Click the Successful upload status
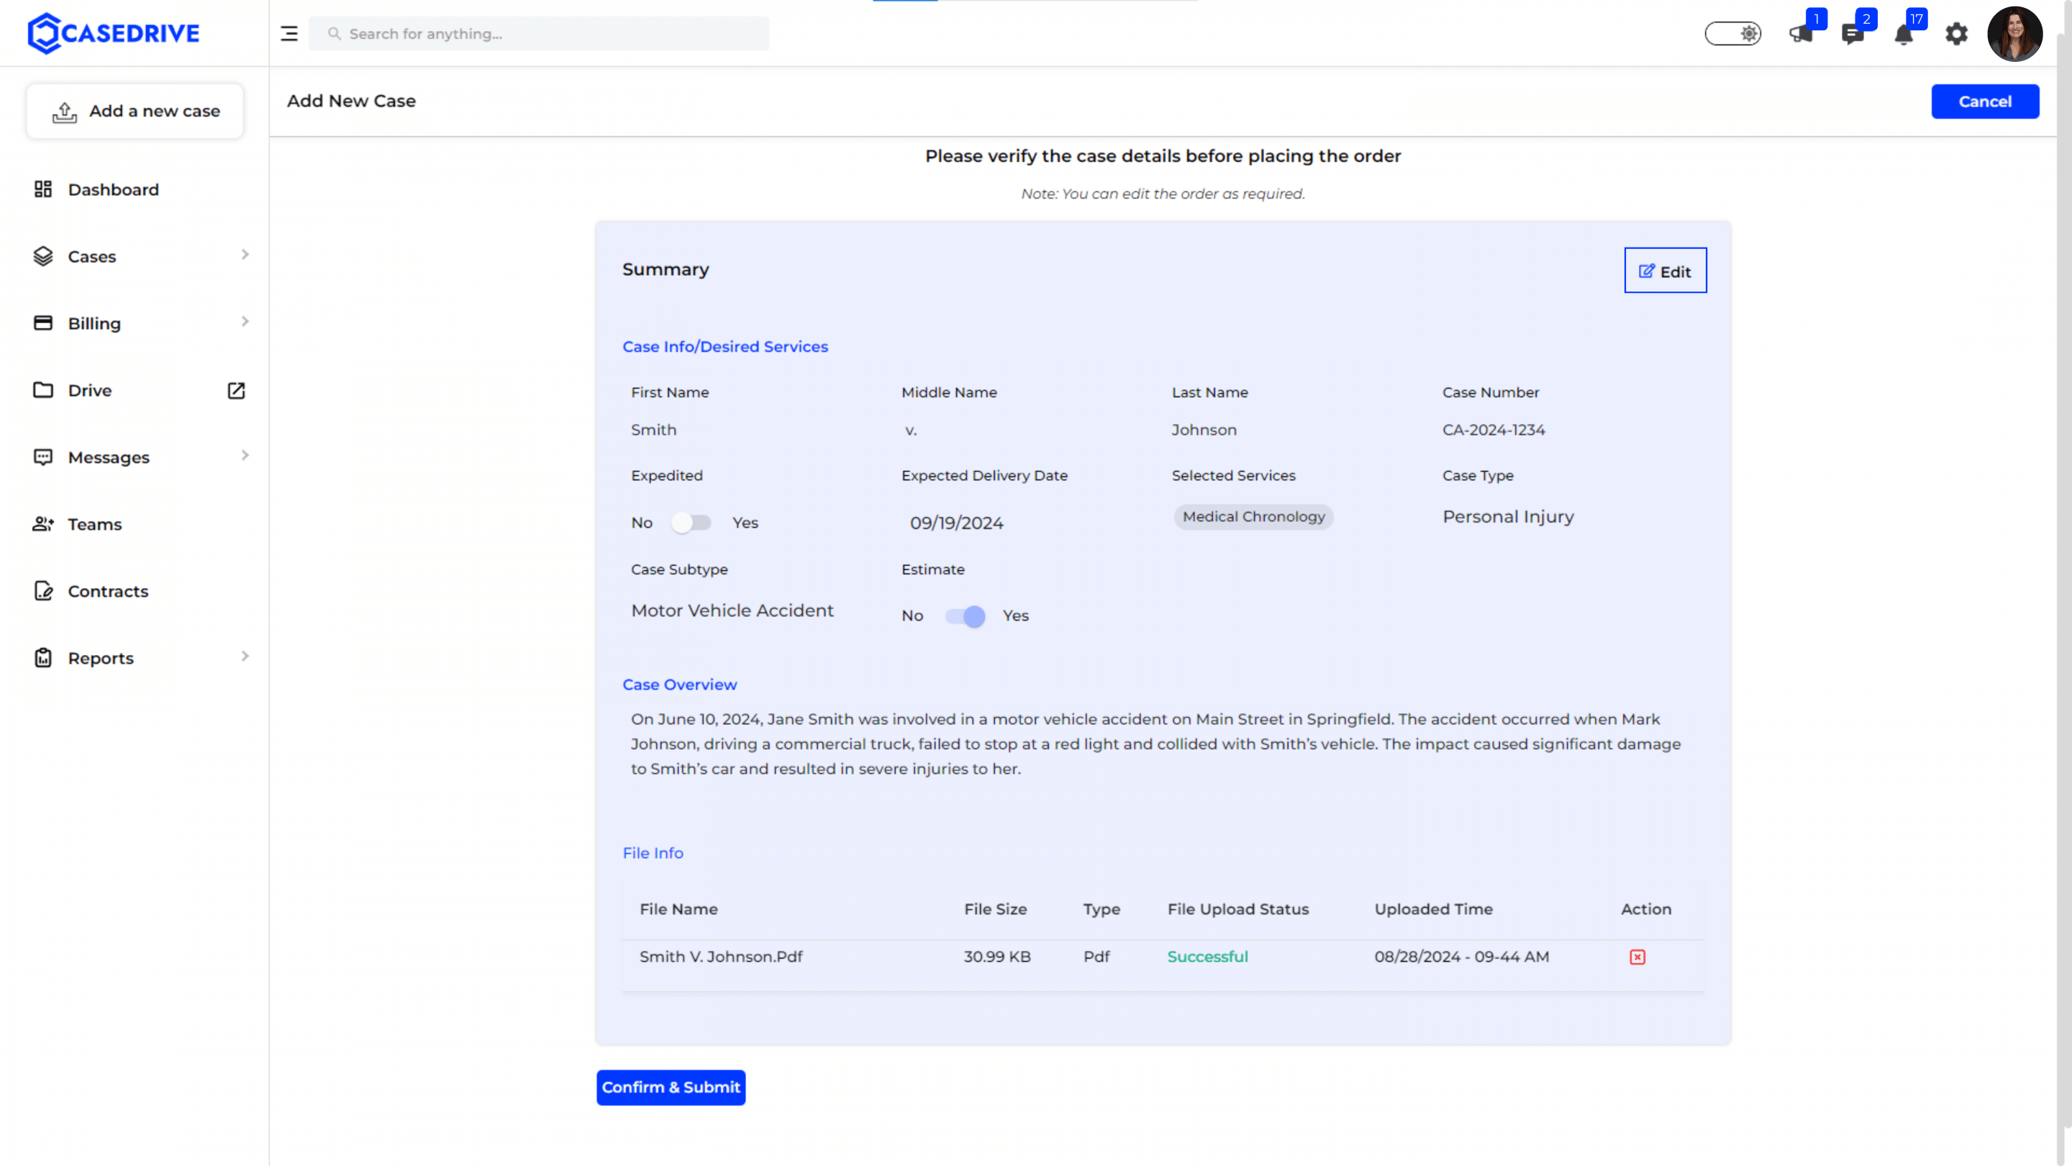The height and width of the screenshot is (1166, 2072). [x=1207, y=957]
